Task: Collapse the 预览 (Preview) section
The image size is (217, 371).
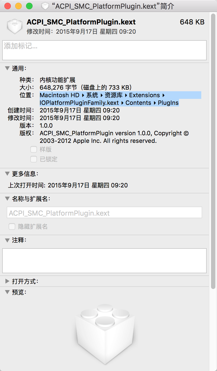Action: (7, 292)
